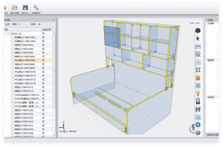This screenshot has height=147, width=223.
Task: Collapse the ET603_1() tree node
Action: coord(5,34)
